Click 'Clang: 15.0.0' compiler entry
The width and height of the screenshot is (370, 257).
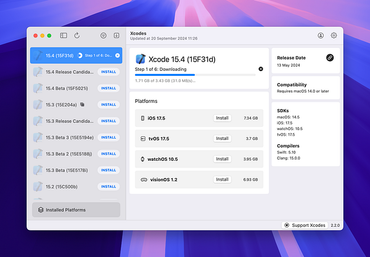pos(289,158)
